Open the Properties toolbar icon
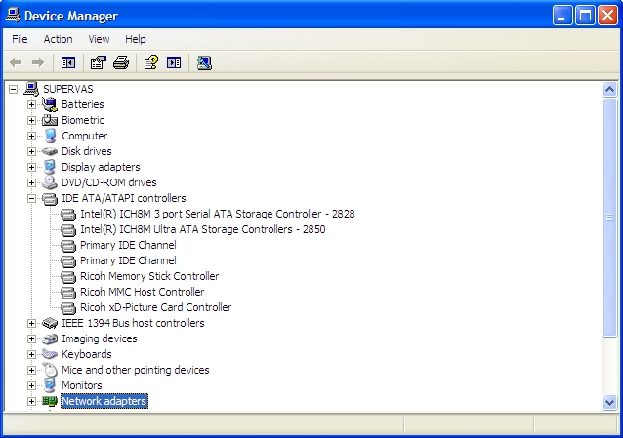This screenshot has height=438, width=623. point(99,62)
